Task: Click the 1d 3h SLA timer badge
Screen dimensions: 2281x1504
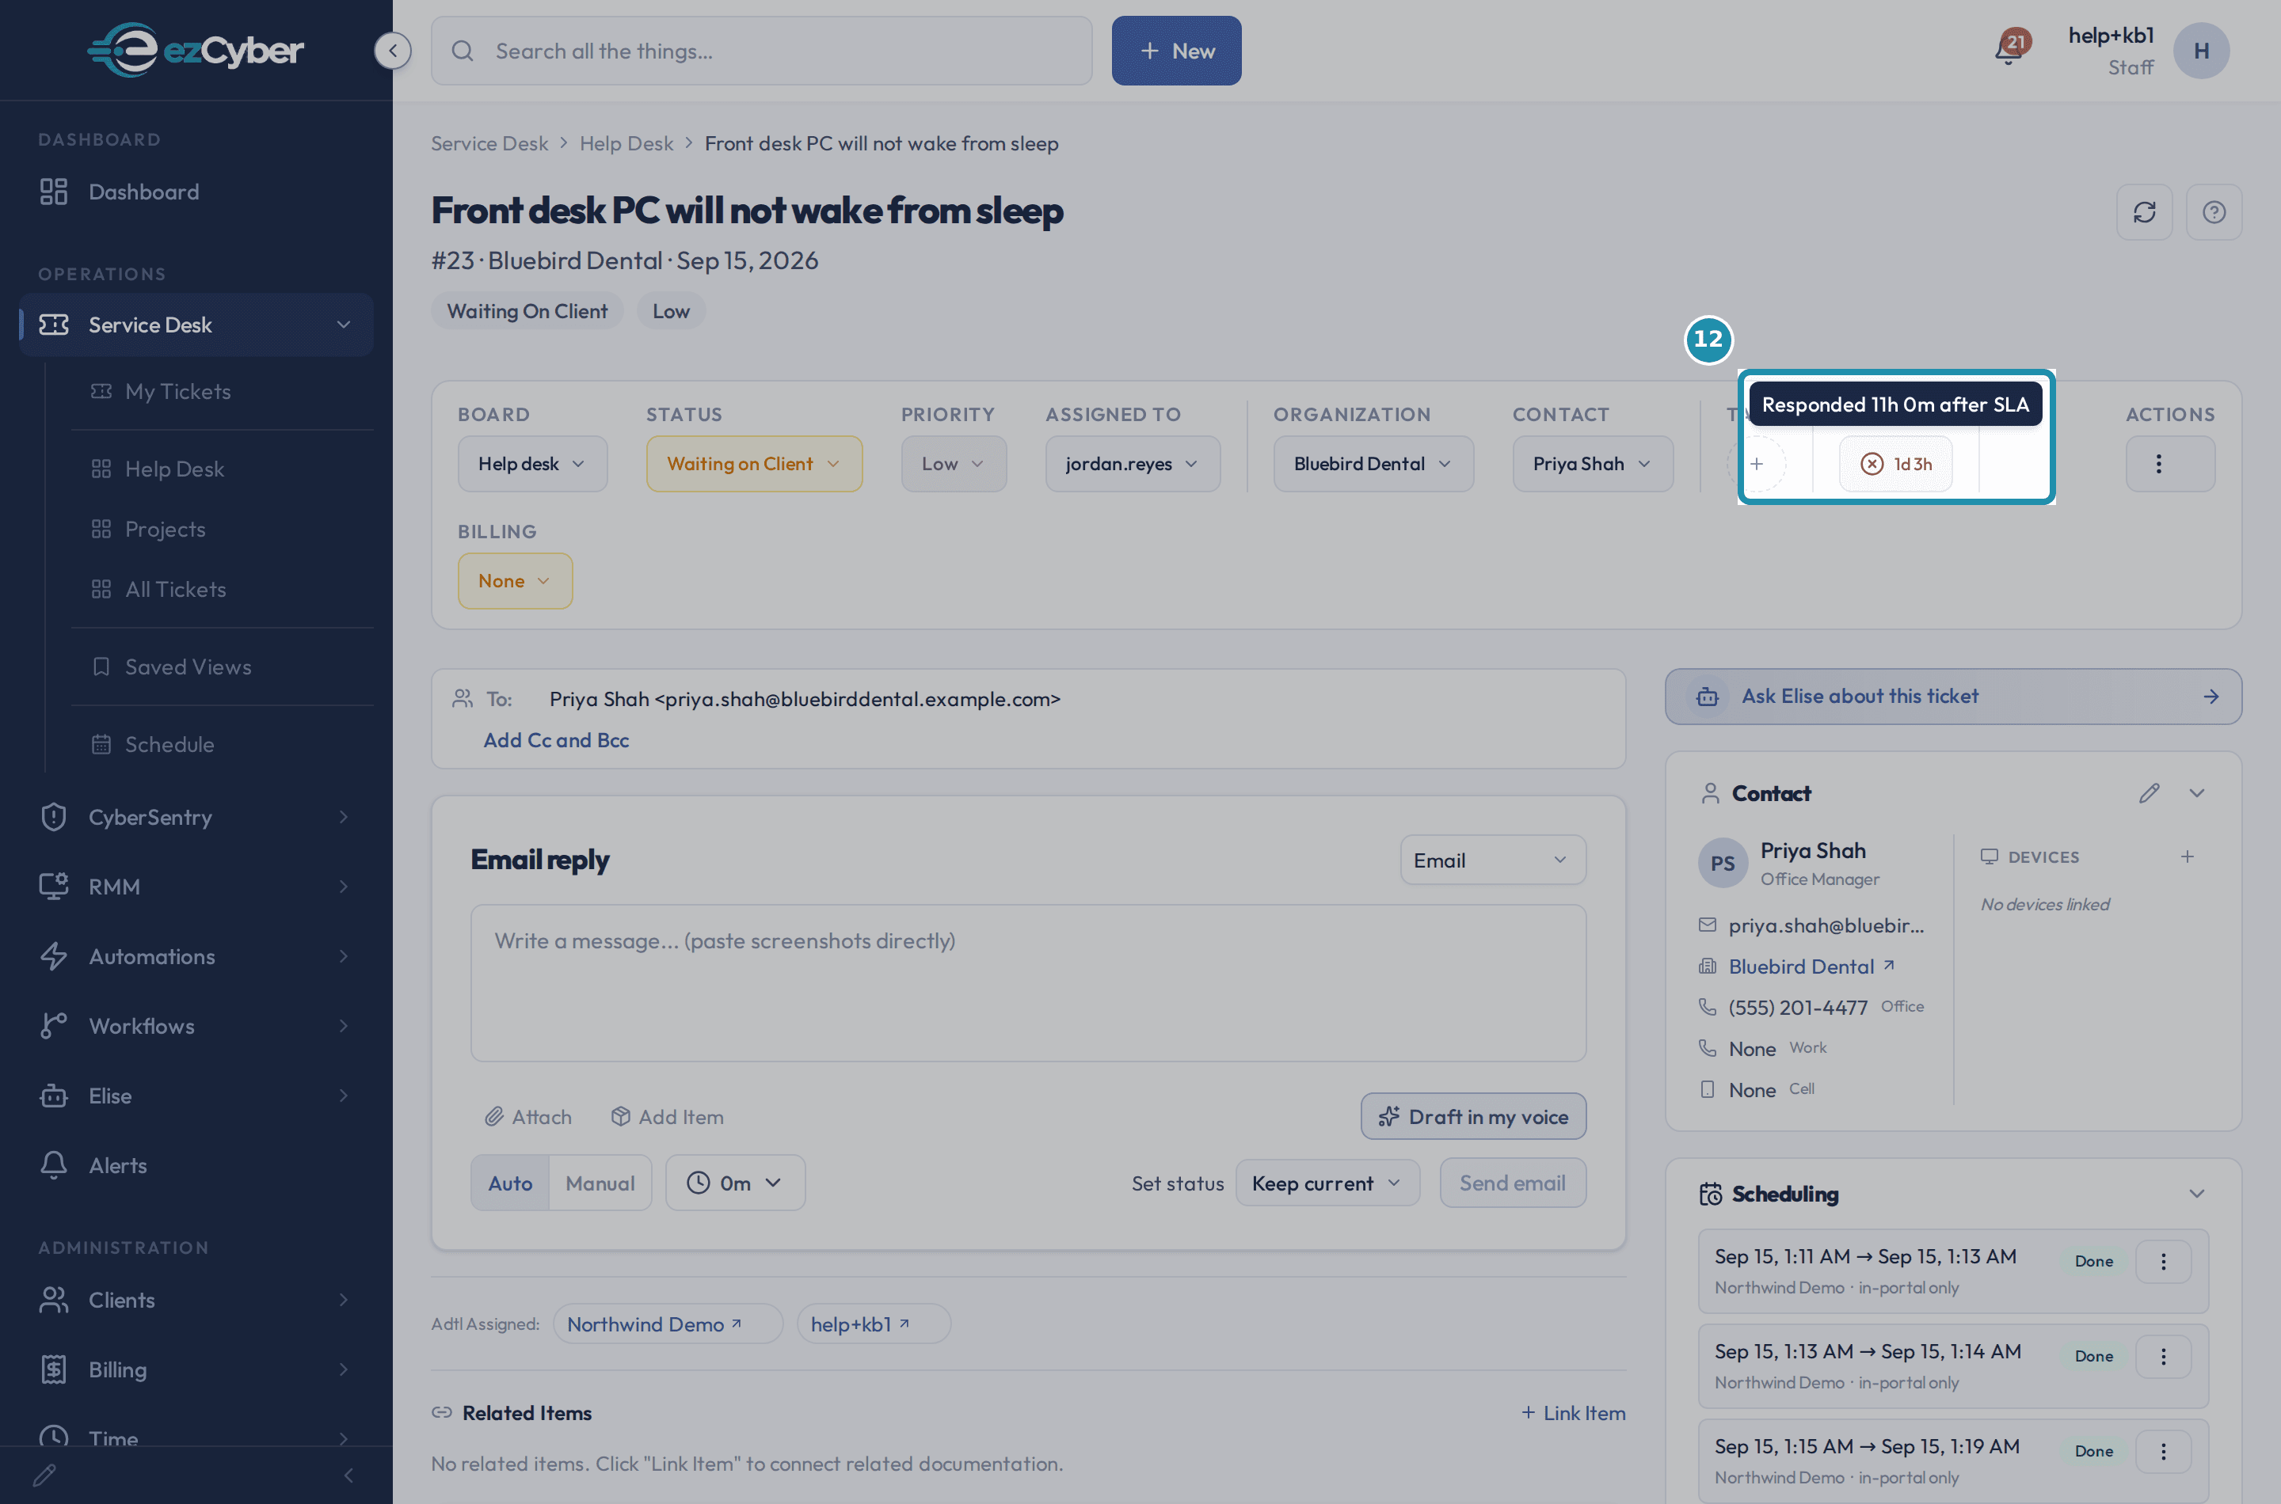Action: tap(1895, 464)
